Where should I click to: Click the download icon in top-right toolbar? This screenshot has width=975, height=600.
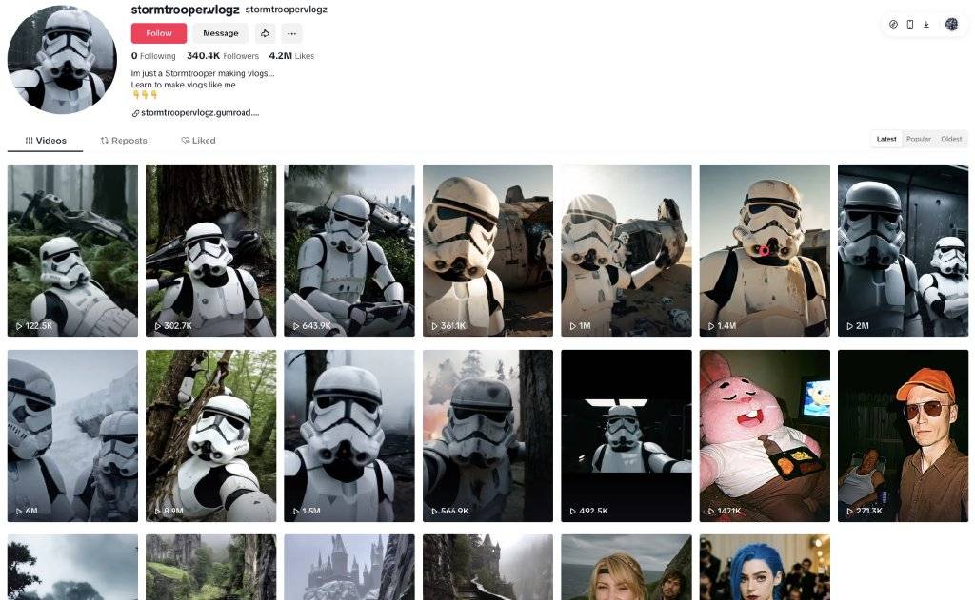926,24
